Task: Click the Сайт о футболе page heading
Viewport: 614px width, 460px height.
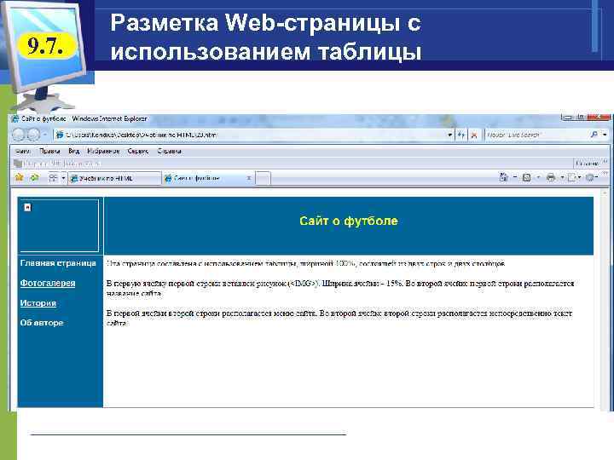Action: pyautogui.click(x=349, y=221)
